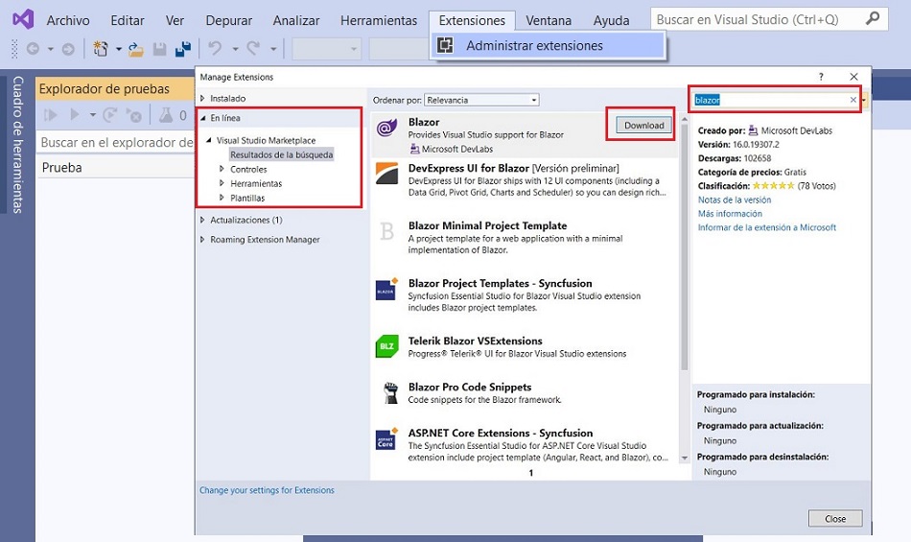Click the green BLZ Telerik icon
The height and width of the screenshot is (542, 911).
pyautogui.click(x=387, y=346)
